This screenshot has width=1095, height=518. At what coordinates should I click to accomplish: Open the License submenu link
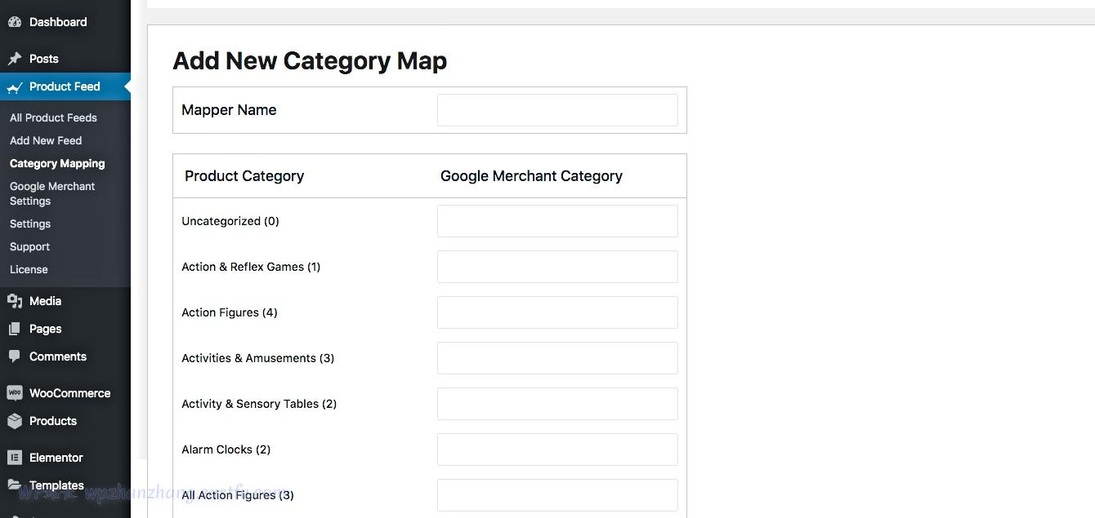coord(29,269)
